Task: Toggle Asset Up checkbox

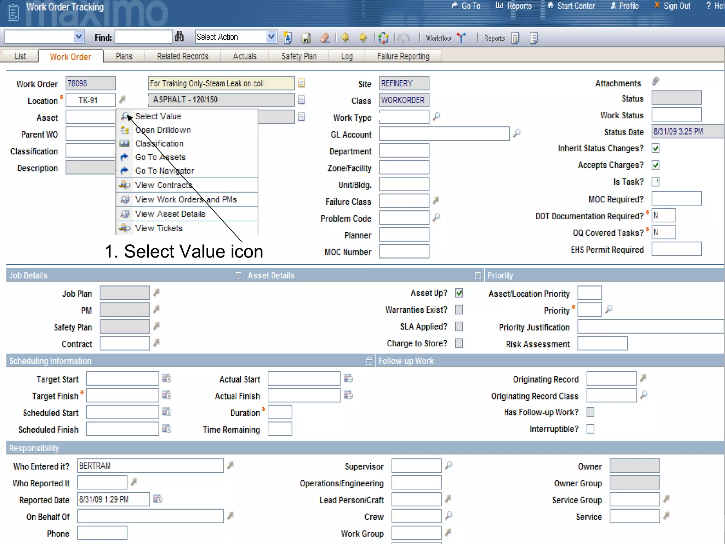Action: [x=459, y=293]
